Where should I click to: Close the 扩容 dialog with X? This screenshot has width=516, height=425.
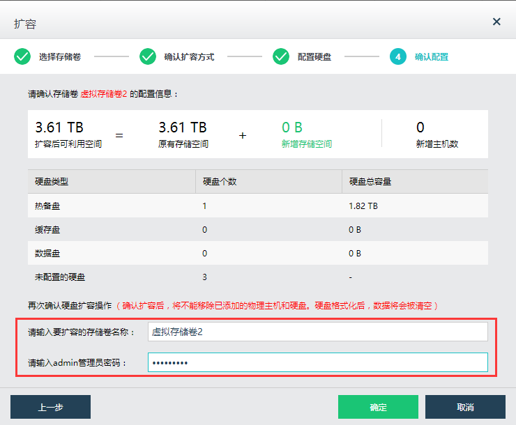(496, 22)
